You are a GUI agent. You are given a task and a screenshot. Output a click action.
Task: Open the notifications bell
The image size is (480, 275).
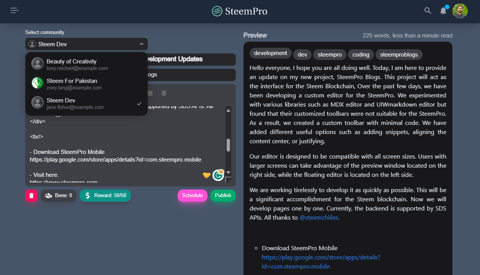(443, 11)
